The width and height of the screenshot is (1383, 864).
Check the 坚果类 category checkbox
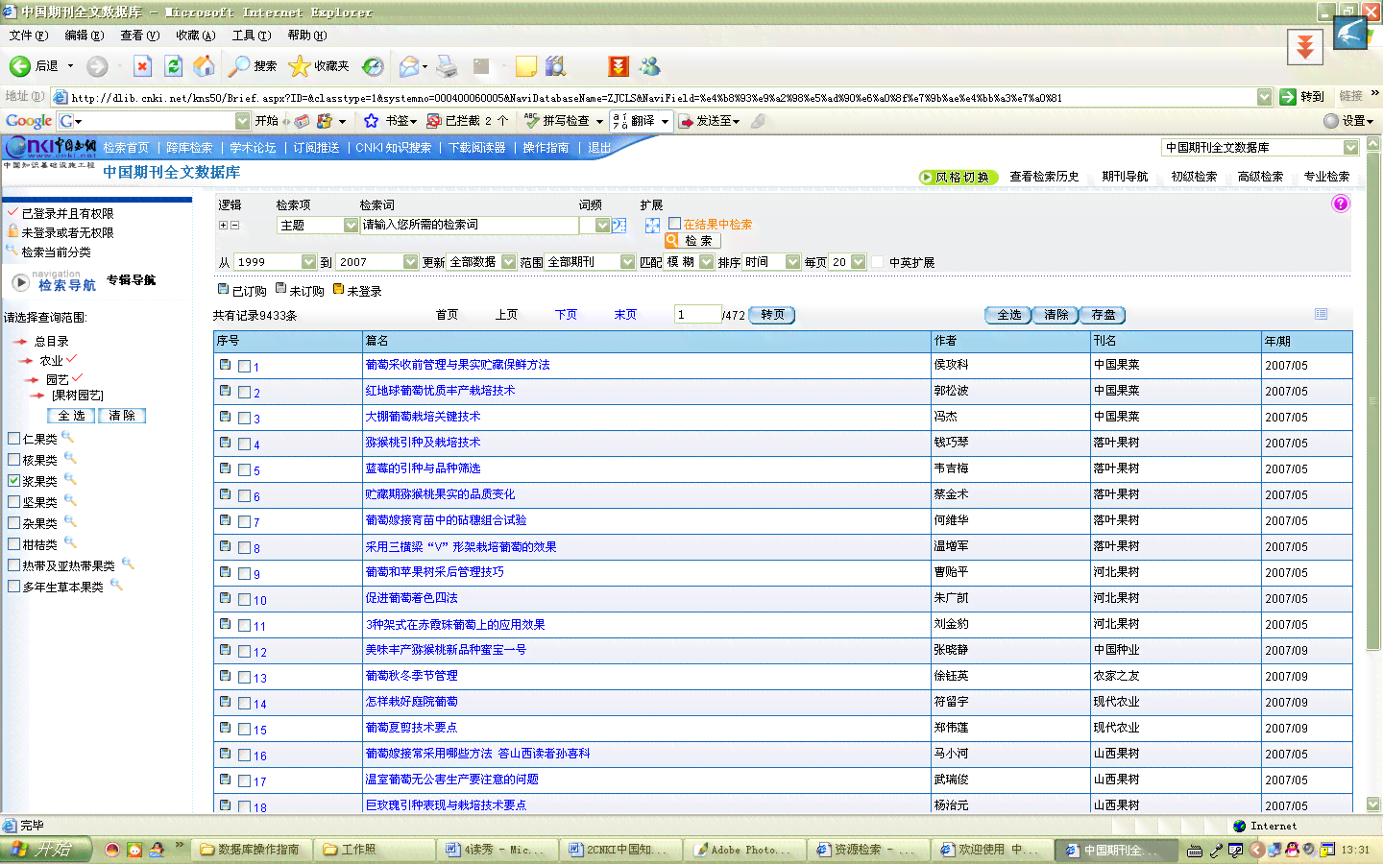point(14,502)
